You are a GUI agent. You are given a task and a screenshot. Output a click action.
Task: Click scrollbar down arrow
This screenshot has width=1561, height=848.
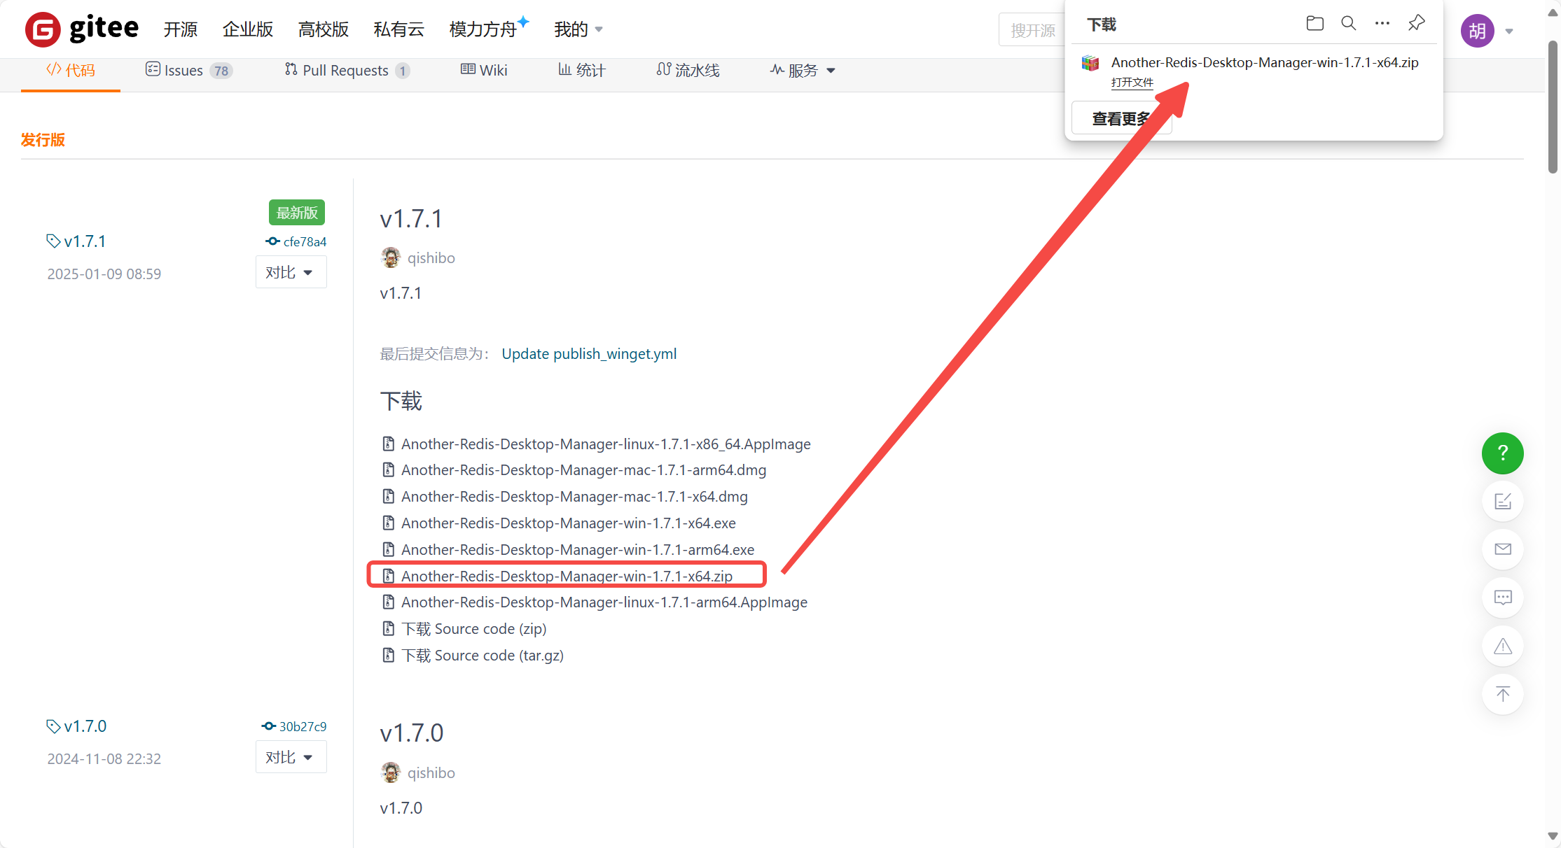[x=1553, y=837]
